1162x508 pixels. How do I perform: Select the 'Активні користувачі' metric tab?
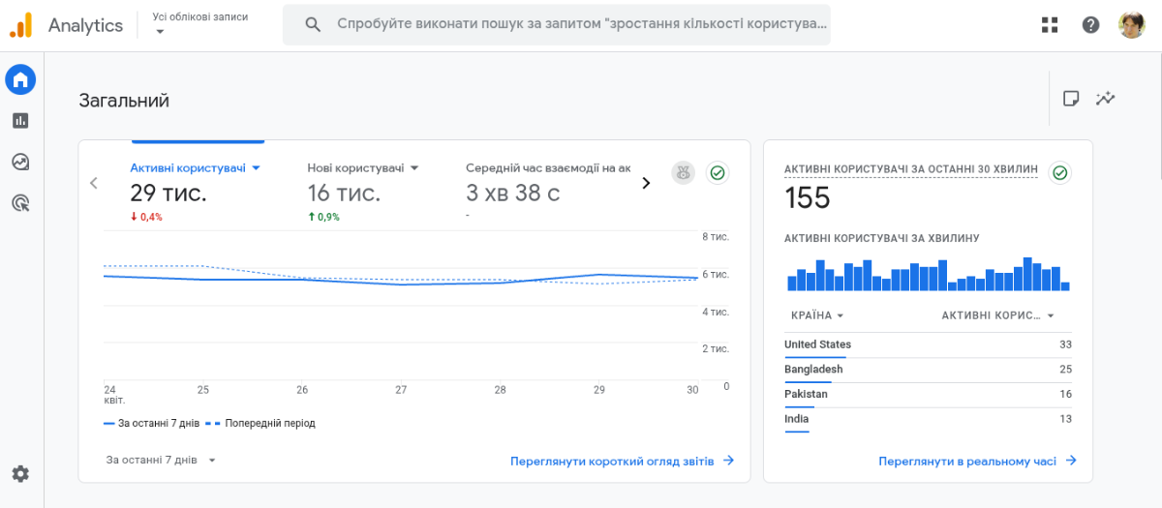[x=196, y=167]
